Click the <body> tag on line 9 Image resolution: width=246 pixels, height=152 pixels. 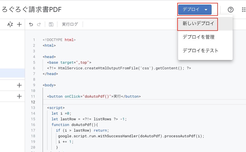coord(49,85)
